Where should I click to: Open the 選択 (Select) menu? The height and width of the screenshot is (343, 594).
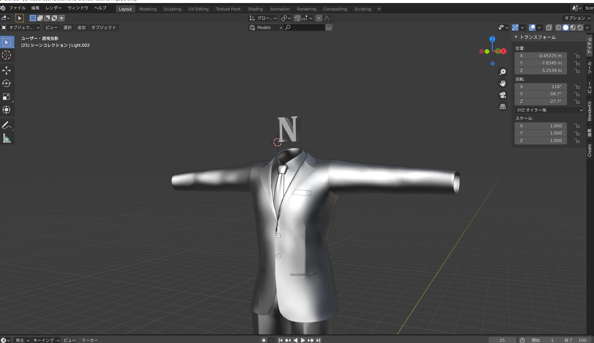68,28
